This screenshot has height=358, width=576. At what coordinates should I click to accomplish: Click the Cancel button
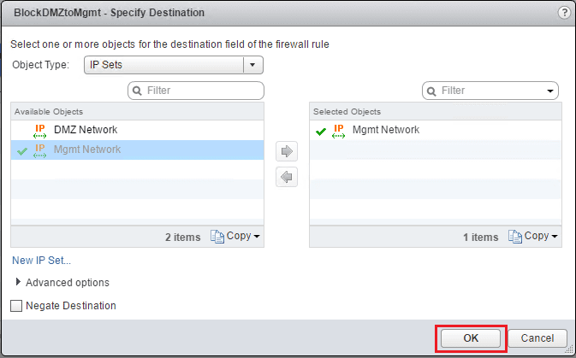tap(537, 338)
